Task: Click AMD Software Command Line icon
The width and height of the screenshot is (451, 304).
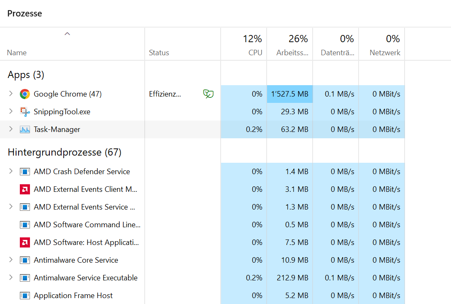Action: pos(25,225)
